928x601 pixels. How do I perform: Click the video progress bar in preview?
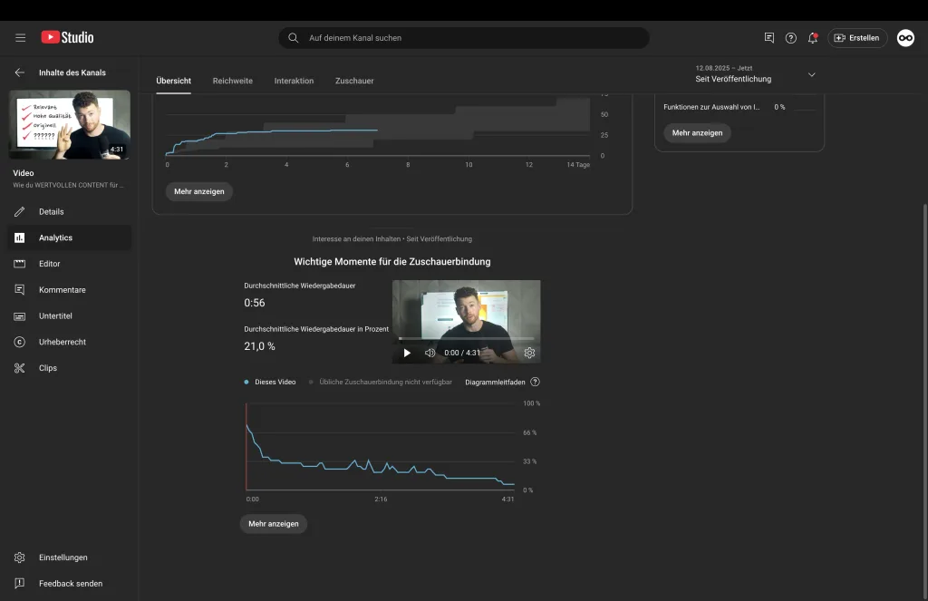[x=466, y=339]
